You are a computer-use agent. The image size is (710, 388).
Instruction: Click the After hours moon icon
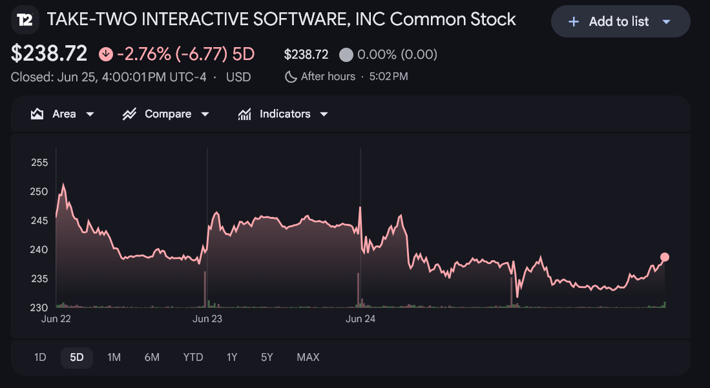click(290, 77)
